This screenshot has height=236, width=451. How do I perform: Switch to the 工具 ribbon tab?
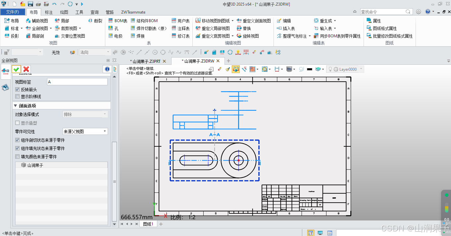(x=79, y=12)
